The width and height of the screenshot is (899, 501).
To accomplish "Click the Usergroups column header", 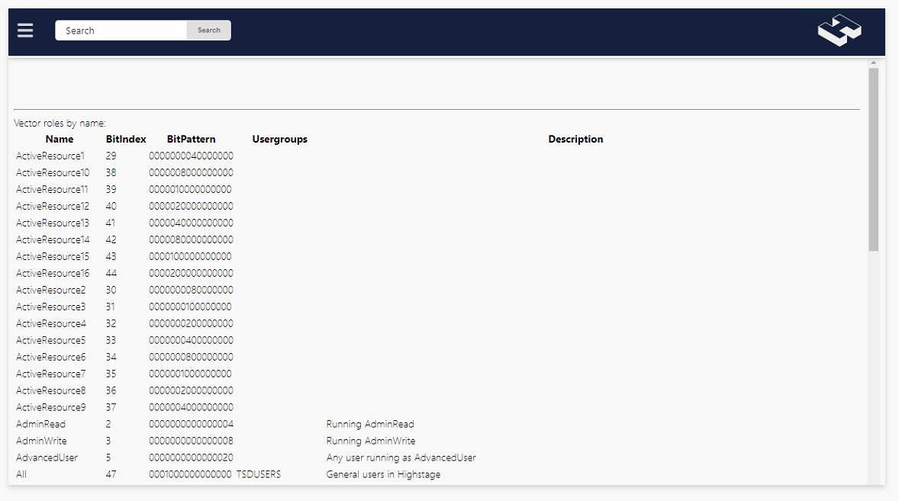I will 280,139.
